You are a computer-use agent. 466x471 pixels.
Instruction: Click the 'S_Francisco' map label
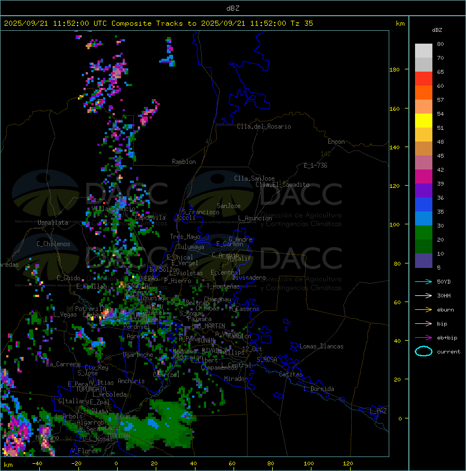pos(201,212)
